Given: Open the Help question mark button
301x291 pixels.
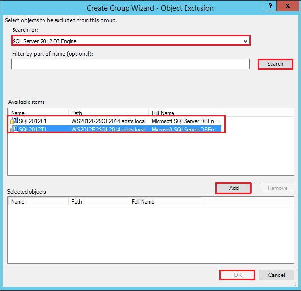Looking at the screenshot, I should (x=270, y=6).
